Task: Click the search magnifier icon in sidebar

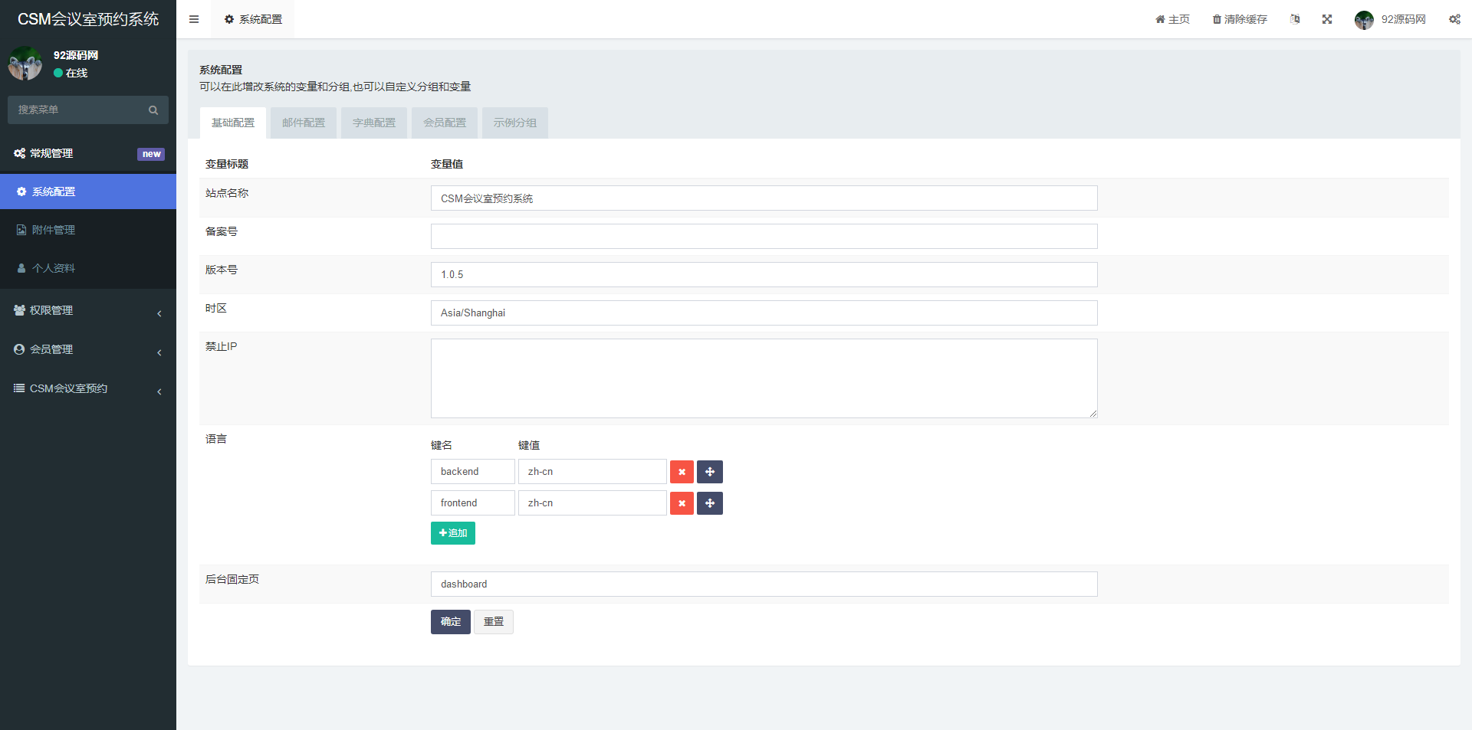Action: coord(153,110)
